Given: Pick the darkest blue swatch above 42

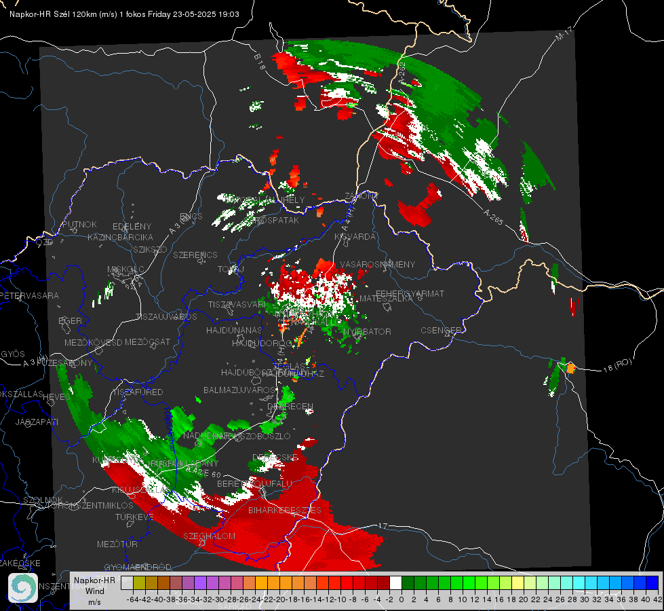Looking at the screenshot, I should tap(652, 582).
